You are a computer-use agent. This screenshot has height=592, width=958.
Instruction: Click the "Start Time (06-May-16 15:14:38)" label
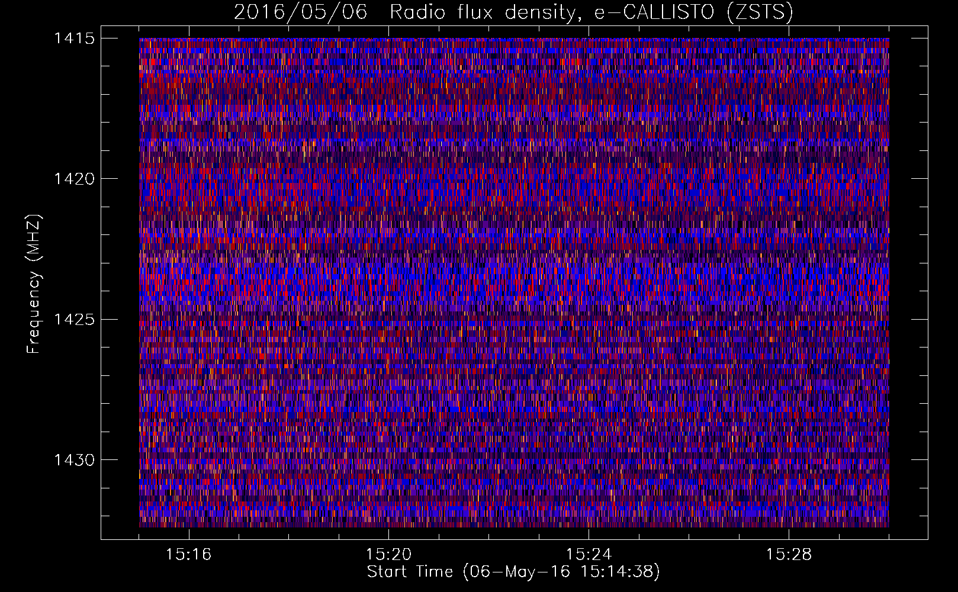coord(513,572)
